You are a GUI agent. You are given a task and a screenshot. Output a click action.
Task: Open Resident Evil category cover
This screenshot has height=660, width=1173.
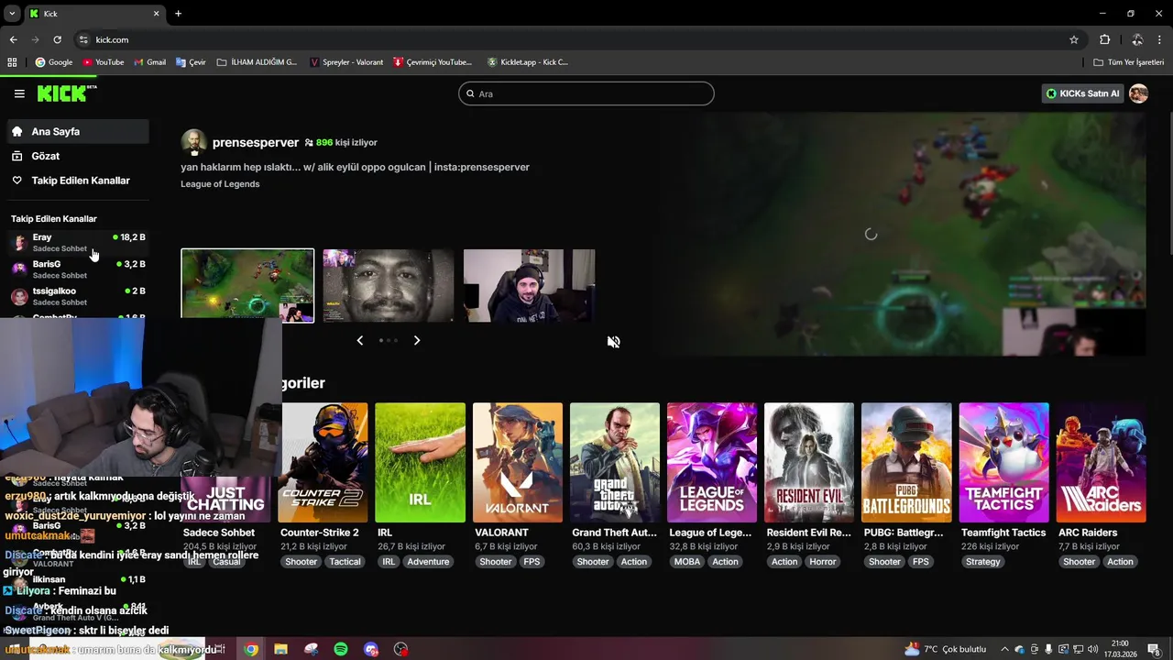pos(809,463)
